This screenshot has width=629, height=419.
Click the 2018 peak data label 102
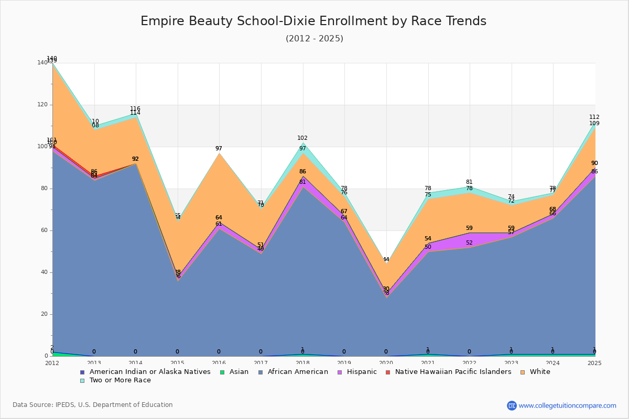click(302, 138)
